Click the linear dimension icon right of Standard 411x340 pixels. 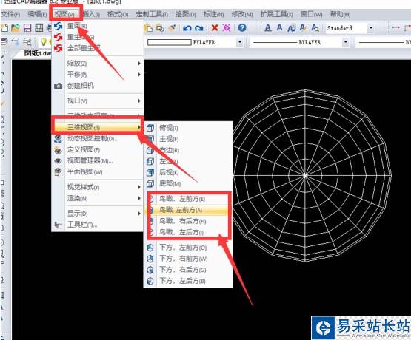click(395, 28)
